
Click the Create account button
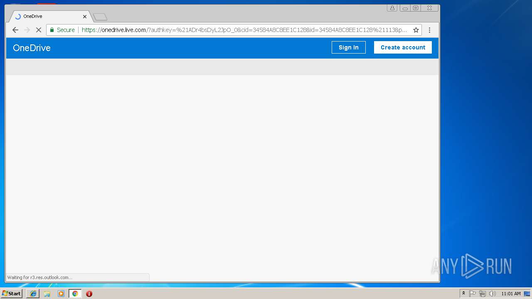tap(403, 47)
